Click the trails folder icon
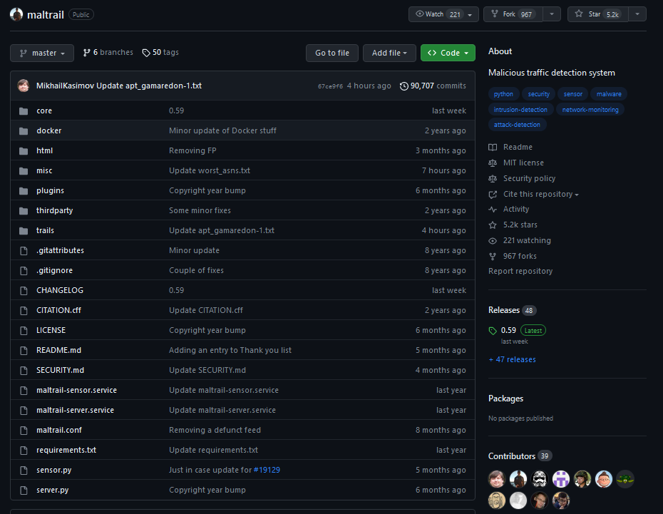The width and height of the screenshot is (663, 514). [24, 231]
